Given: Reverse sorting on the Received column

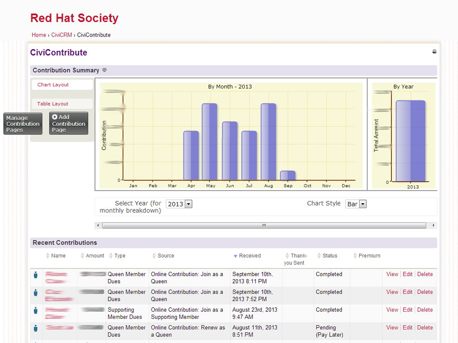Looking at the screenshot, I should click(x=236, y=255).
